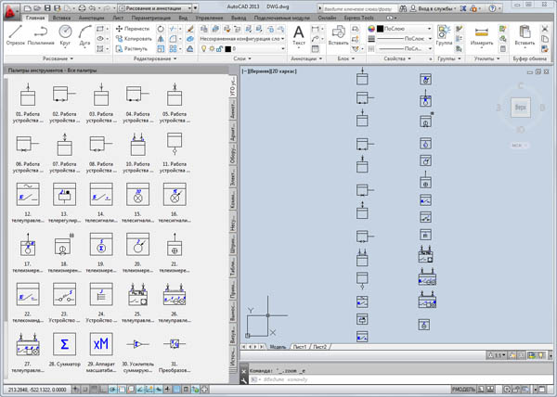The width and height of the screenshot is (557, 397).
Task: Open the Лист1 layout tab
Action: 300,345
